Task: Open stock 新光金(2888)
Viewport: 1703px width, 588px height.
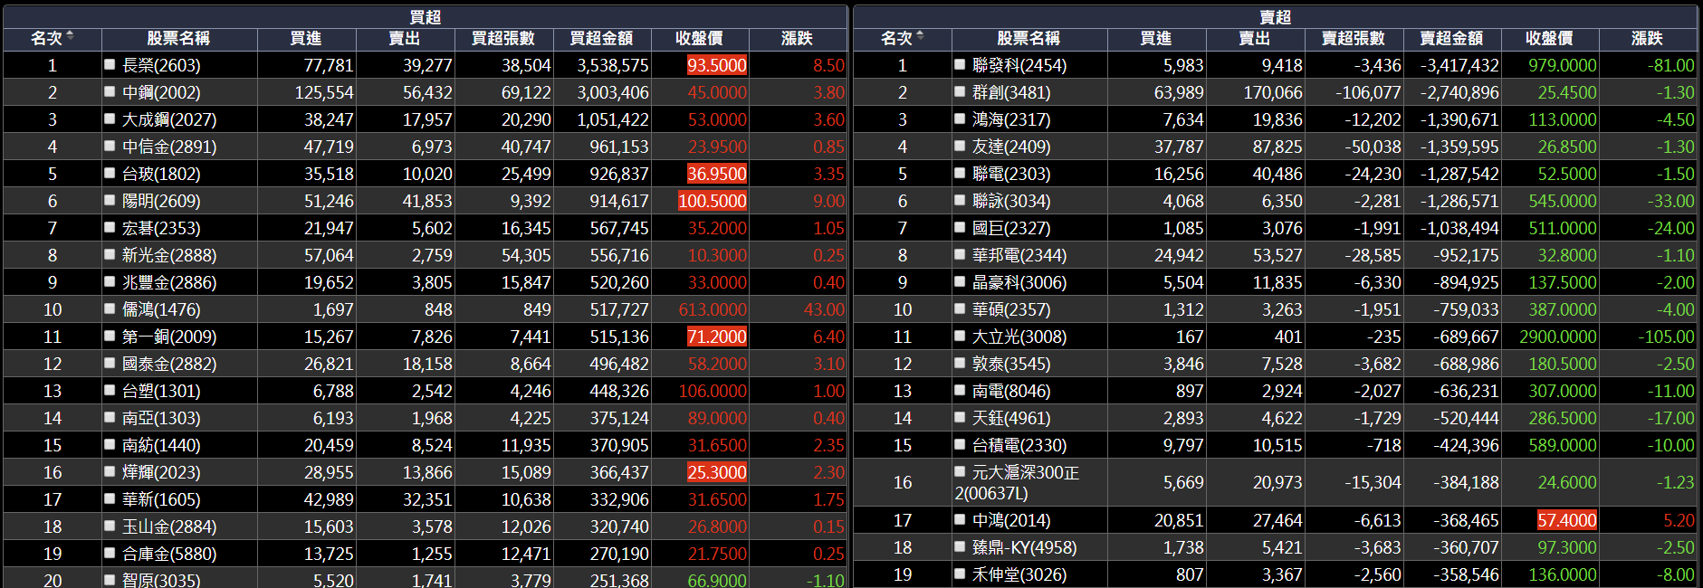Action: (x=169, y=255)
